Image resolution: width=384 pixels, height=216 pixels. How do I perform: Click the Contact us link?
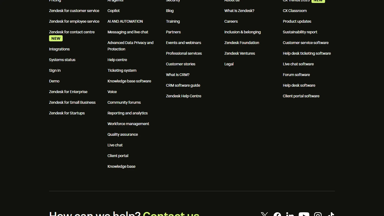(171, 214)
